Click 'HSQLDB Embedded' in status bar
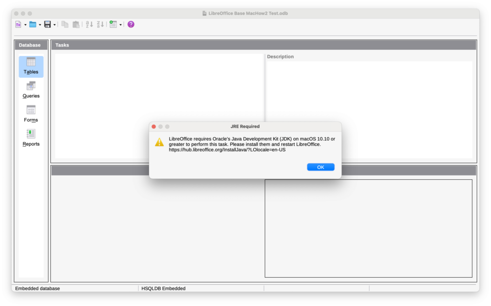Image resolution: width=491 pixels, height=306 pixels. point(164,288)
